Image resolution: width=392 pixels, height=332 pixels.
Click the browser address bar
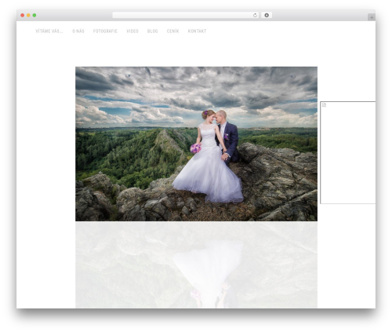[x=186, y=16]
